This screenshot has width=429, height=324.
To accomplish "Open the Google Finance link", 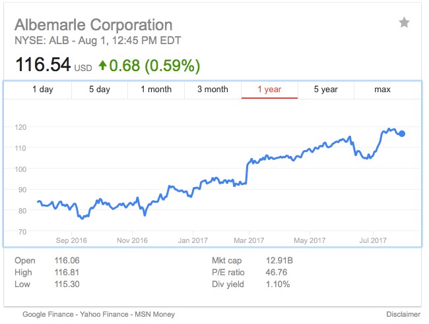I will 50,314.
